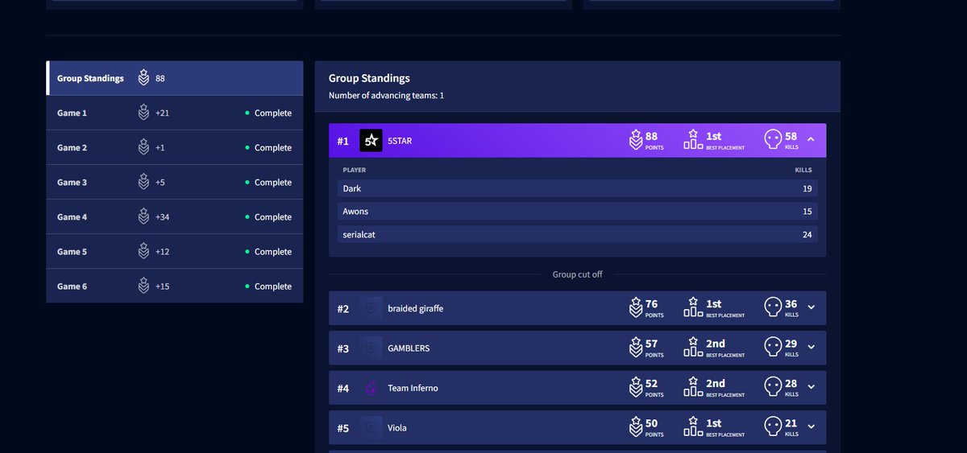The height and width of the screenshot is (453, 967).
Task: Click Dark's kill count 19
Action: (x=807, y=188)
